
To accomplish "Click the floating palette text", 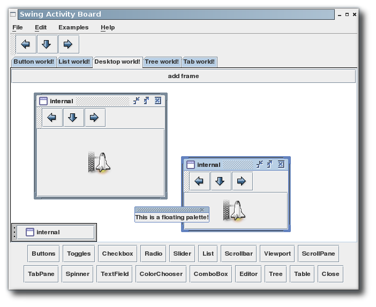I will (172, 217).
